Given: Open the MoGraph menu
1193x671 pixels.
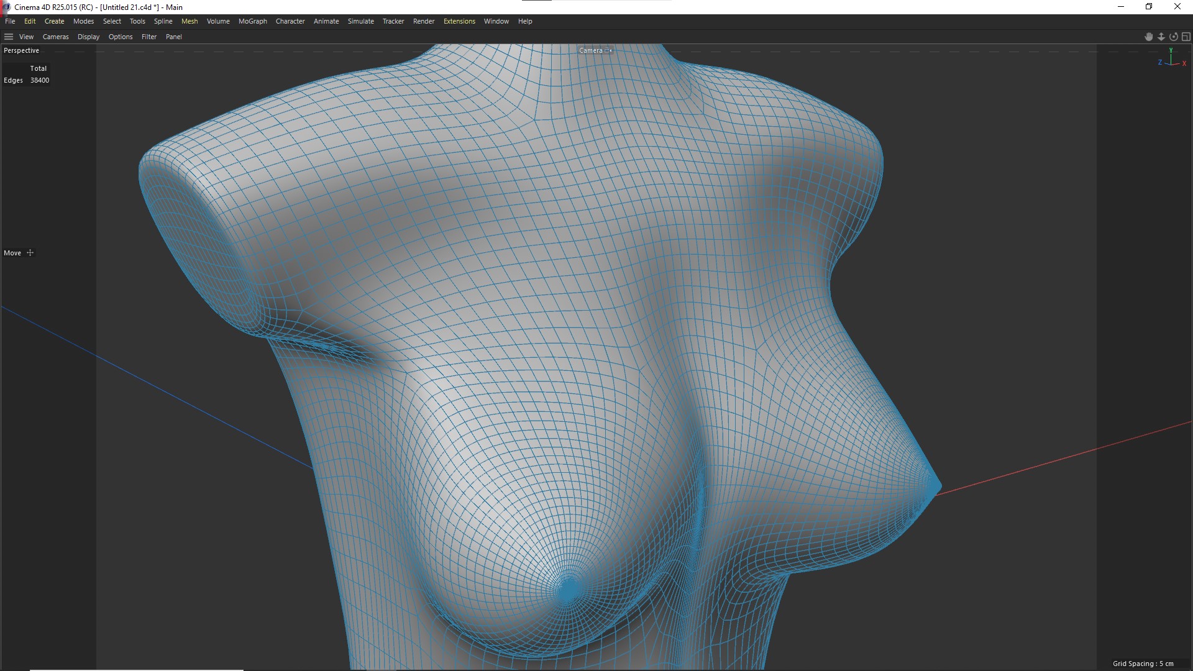Looking at the screenshot, I should click(x=252, y=21).
